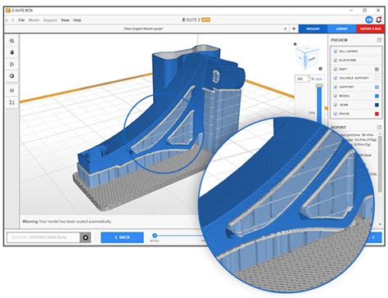Open the Support menu

point(50,20)
